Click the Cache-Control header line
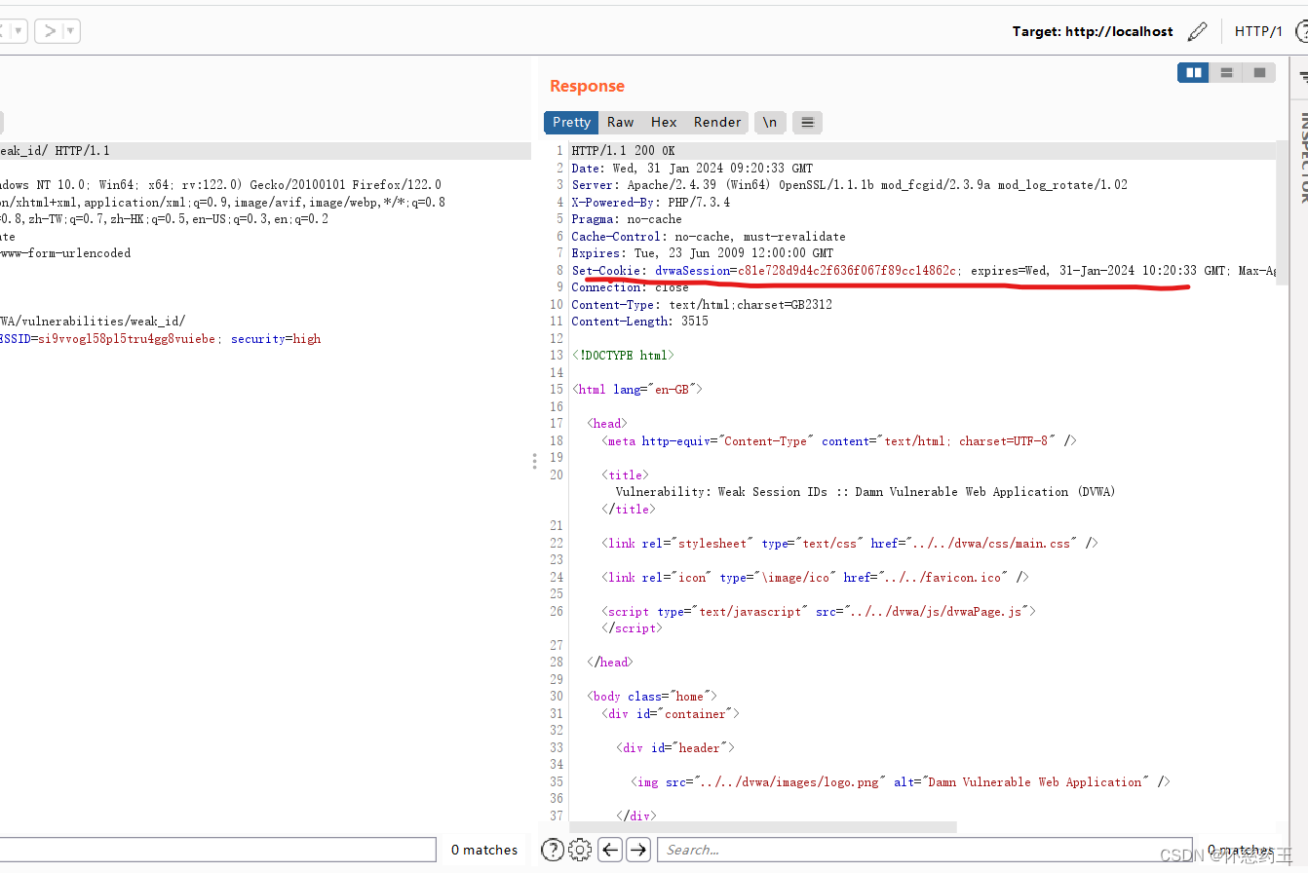1308x873 pixels. click(x=709, y=236)
